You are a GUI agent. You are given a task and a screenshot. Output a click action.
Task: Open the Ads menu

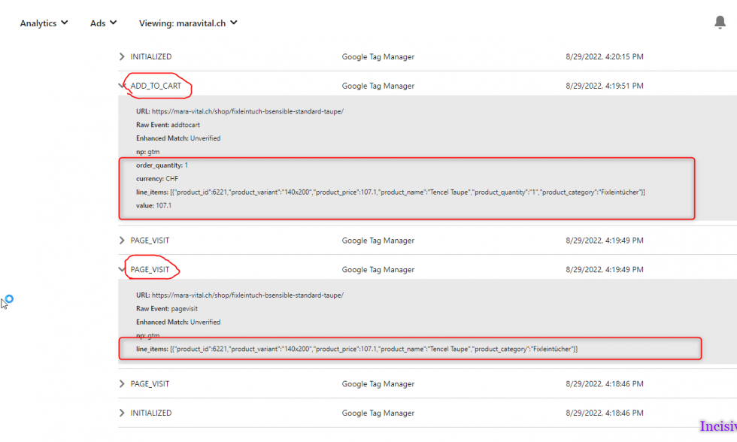pyautogui.click(x=103, y=23)
